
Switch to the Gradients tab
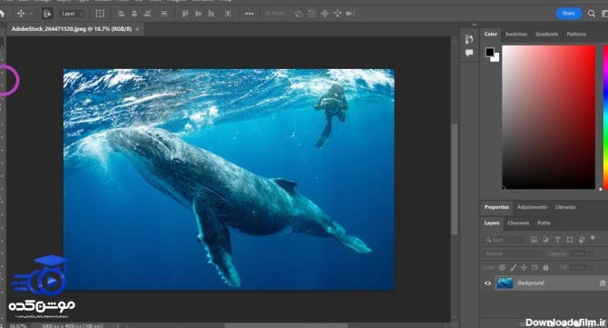click(x=546, y=35)
